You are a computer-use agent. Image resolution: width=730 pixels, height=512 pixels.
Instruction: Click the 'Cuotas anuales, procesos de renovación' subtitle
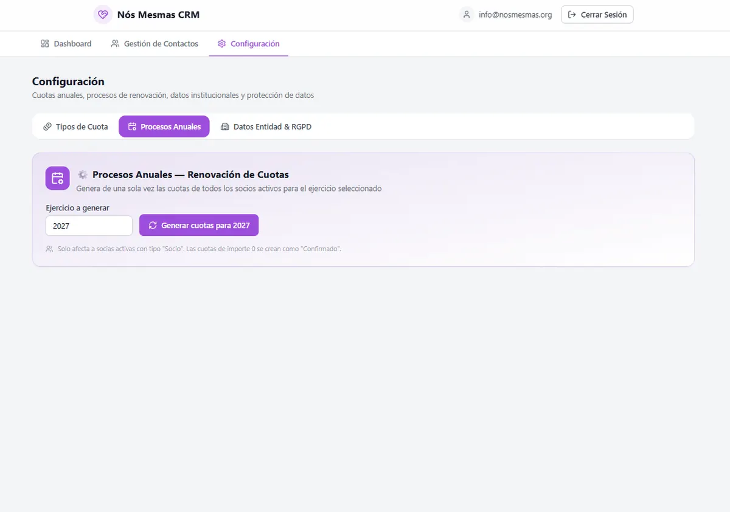173,95
